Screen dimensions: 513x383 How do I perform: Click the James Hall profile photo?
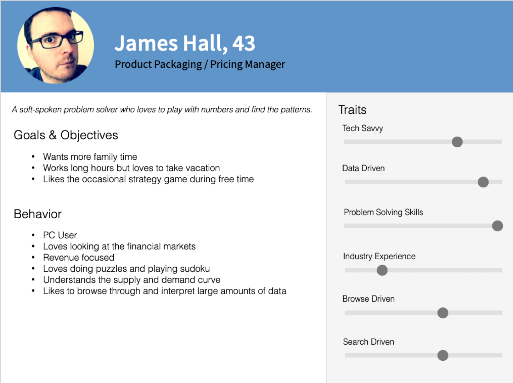point(55,45)
